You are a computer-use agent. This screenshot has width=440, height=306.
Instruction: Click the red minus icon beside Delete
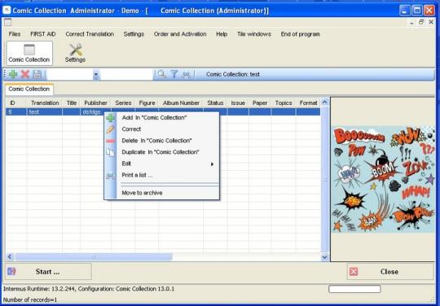(110, 141)
